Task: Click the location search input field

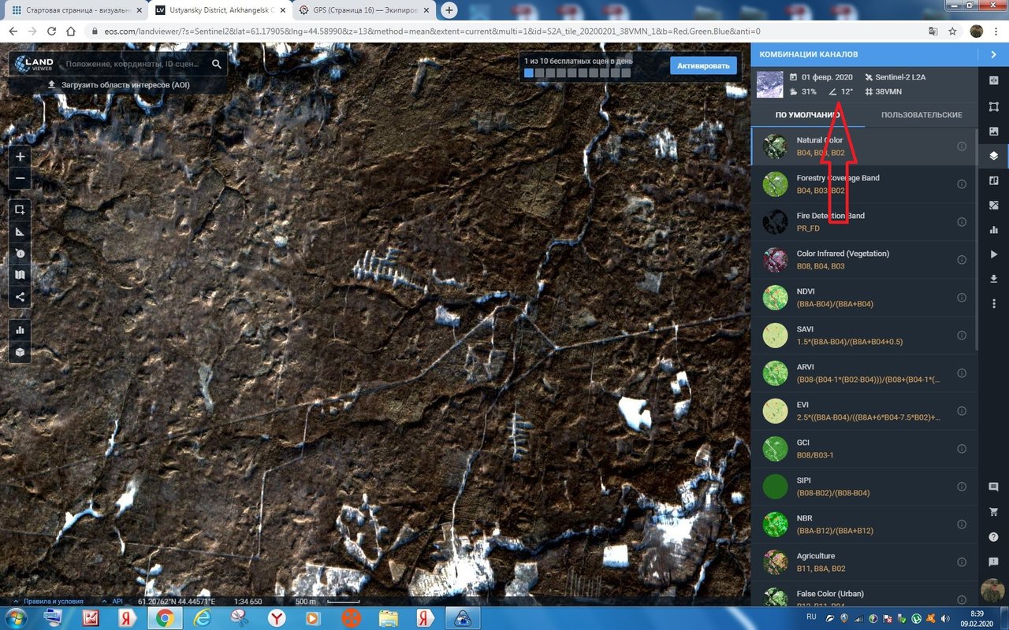Action: [132, 64]
